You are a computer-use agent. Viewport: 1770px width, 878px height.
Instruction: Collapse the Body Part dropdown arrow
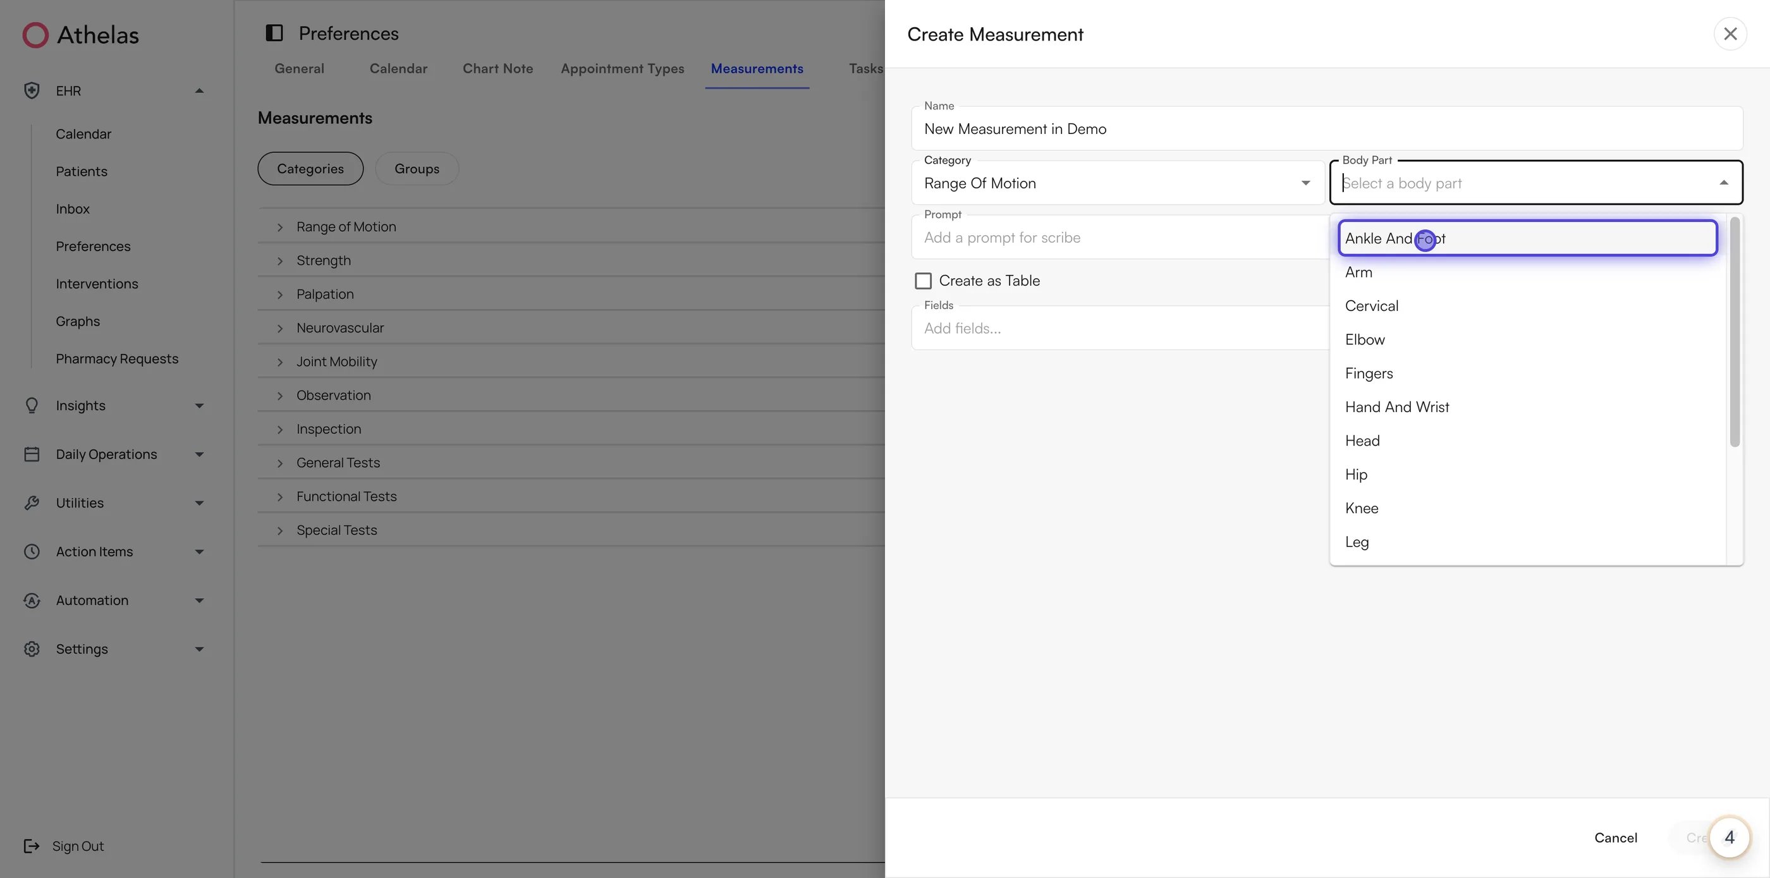click(x=1724, y=183)
